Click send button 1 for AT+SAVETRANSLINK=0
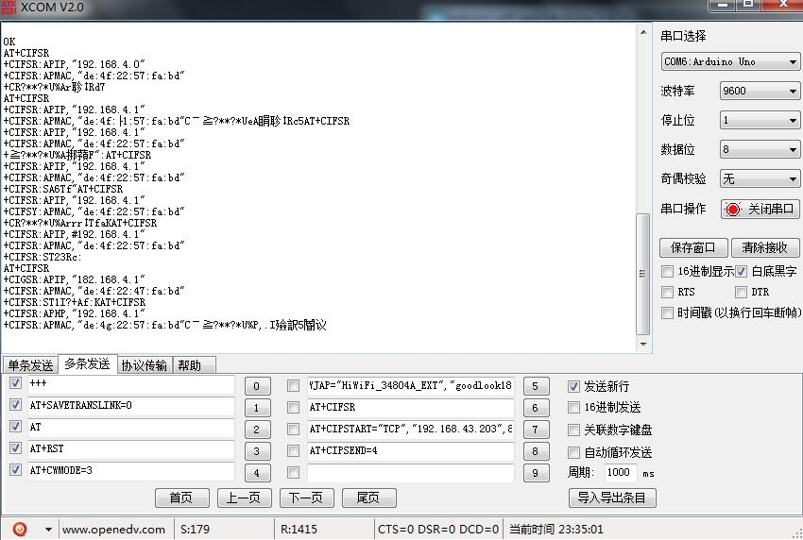Viewport: 803px width, 540px height. [257, 408]
